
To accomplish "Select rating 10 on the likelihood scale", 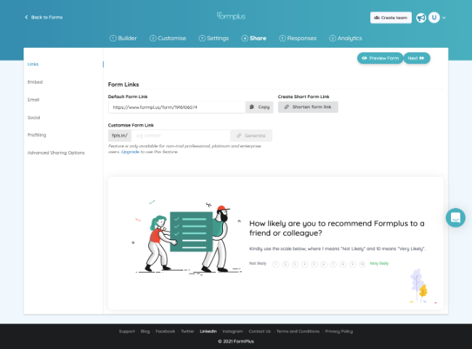I will (x=362, y=265).
